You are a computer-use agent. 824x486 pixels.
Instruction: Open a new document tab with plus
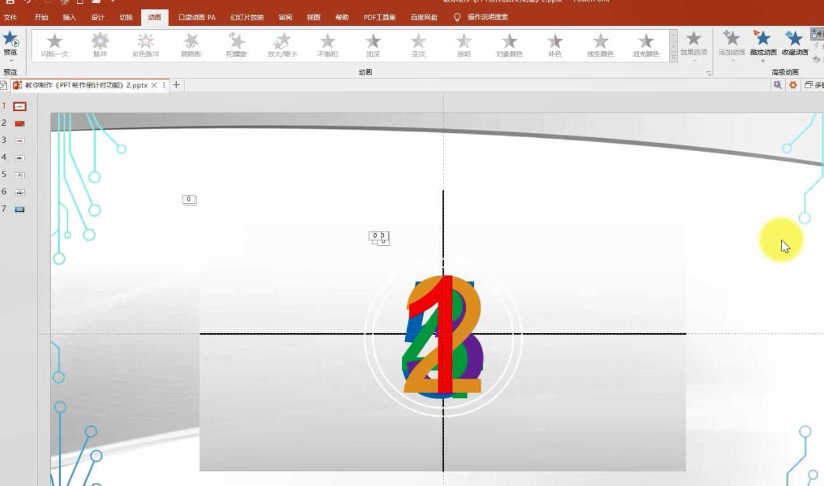click(x=176, y=85)
